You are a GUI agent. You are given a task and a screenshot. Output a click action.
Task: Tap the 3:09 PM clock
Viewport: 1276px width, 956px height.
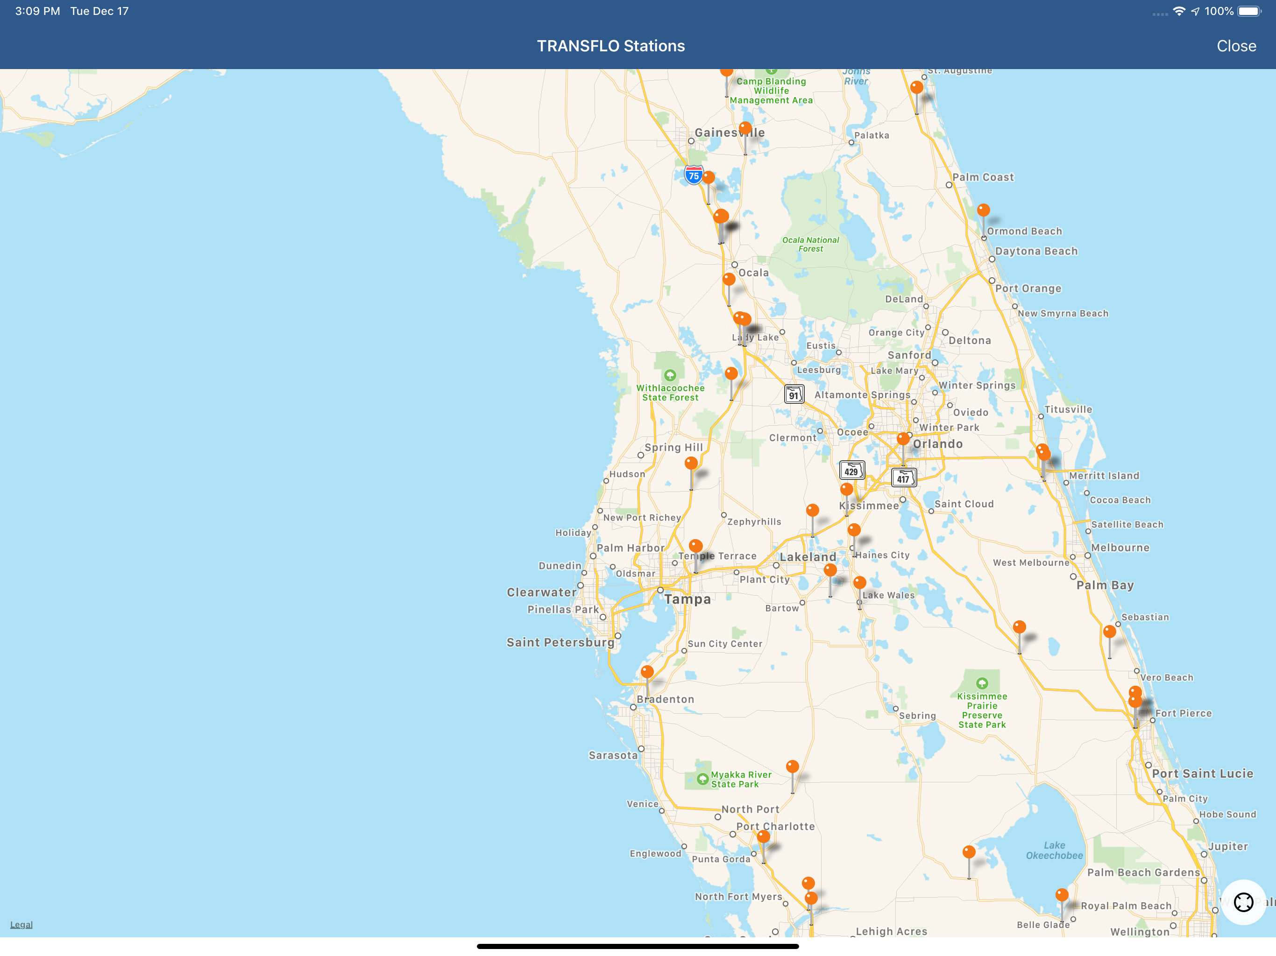pyautogui.click(x=37, y=12)
